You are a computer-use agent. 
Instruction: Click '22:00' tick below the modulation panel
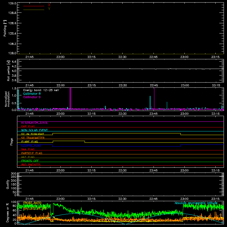pyautogui.click(x=60, y=114)
